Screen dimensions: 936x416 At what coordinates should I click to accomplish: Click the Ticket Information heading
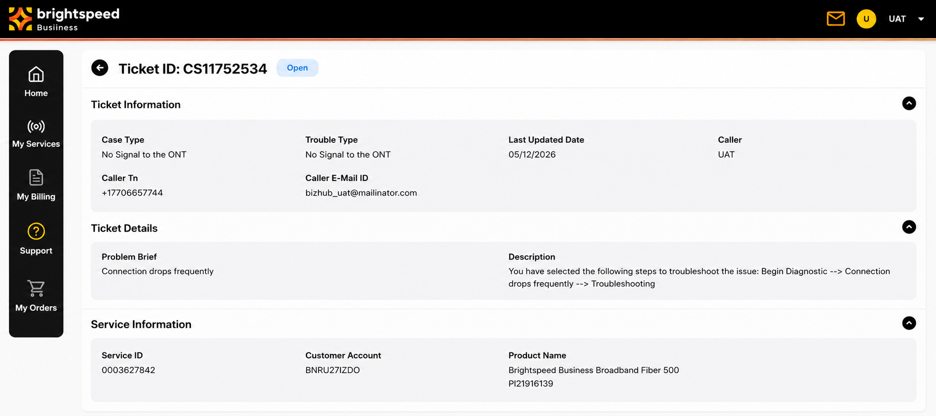[x=135, y=104]
